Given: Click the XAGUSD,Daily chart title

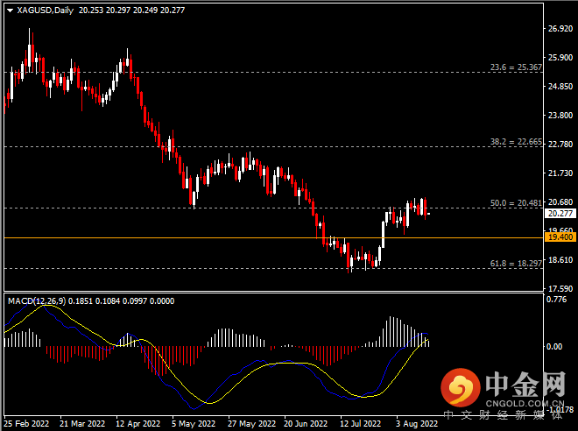Looking at the screenshot, I should click(45, 11).
